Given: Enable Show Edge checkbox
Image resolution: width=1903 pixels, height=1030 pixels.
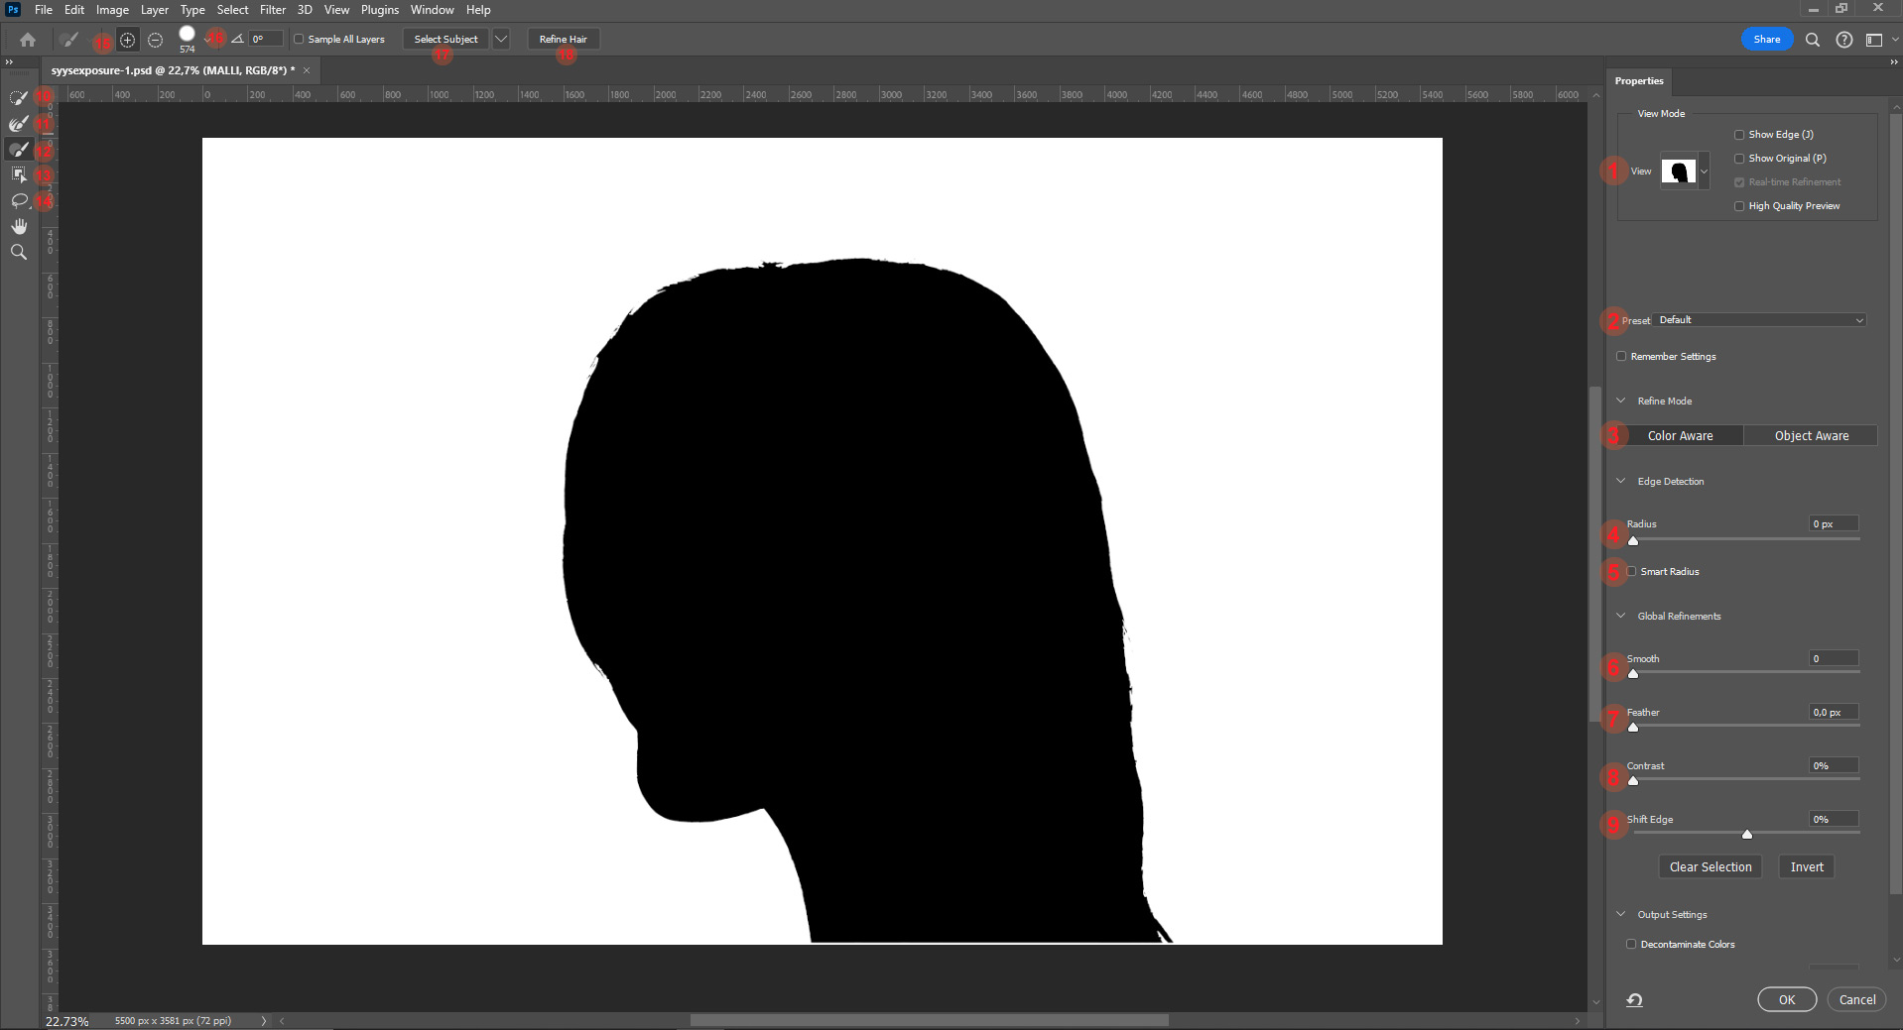Looking at the screenshot, I should [x=1738, y=135].
